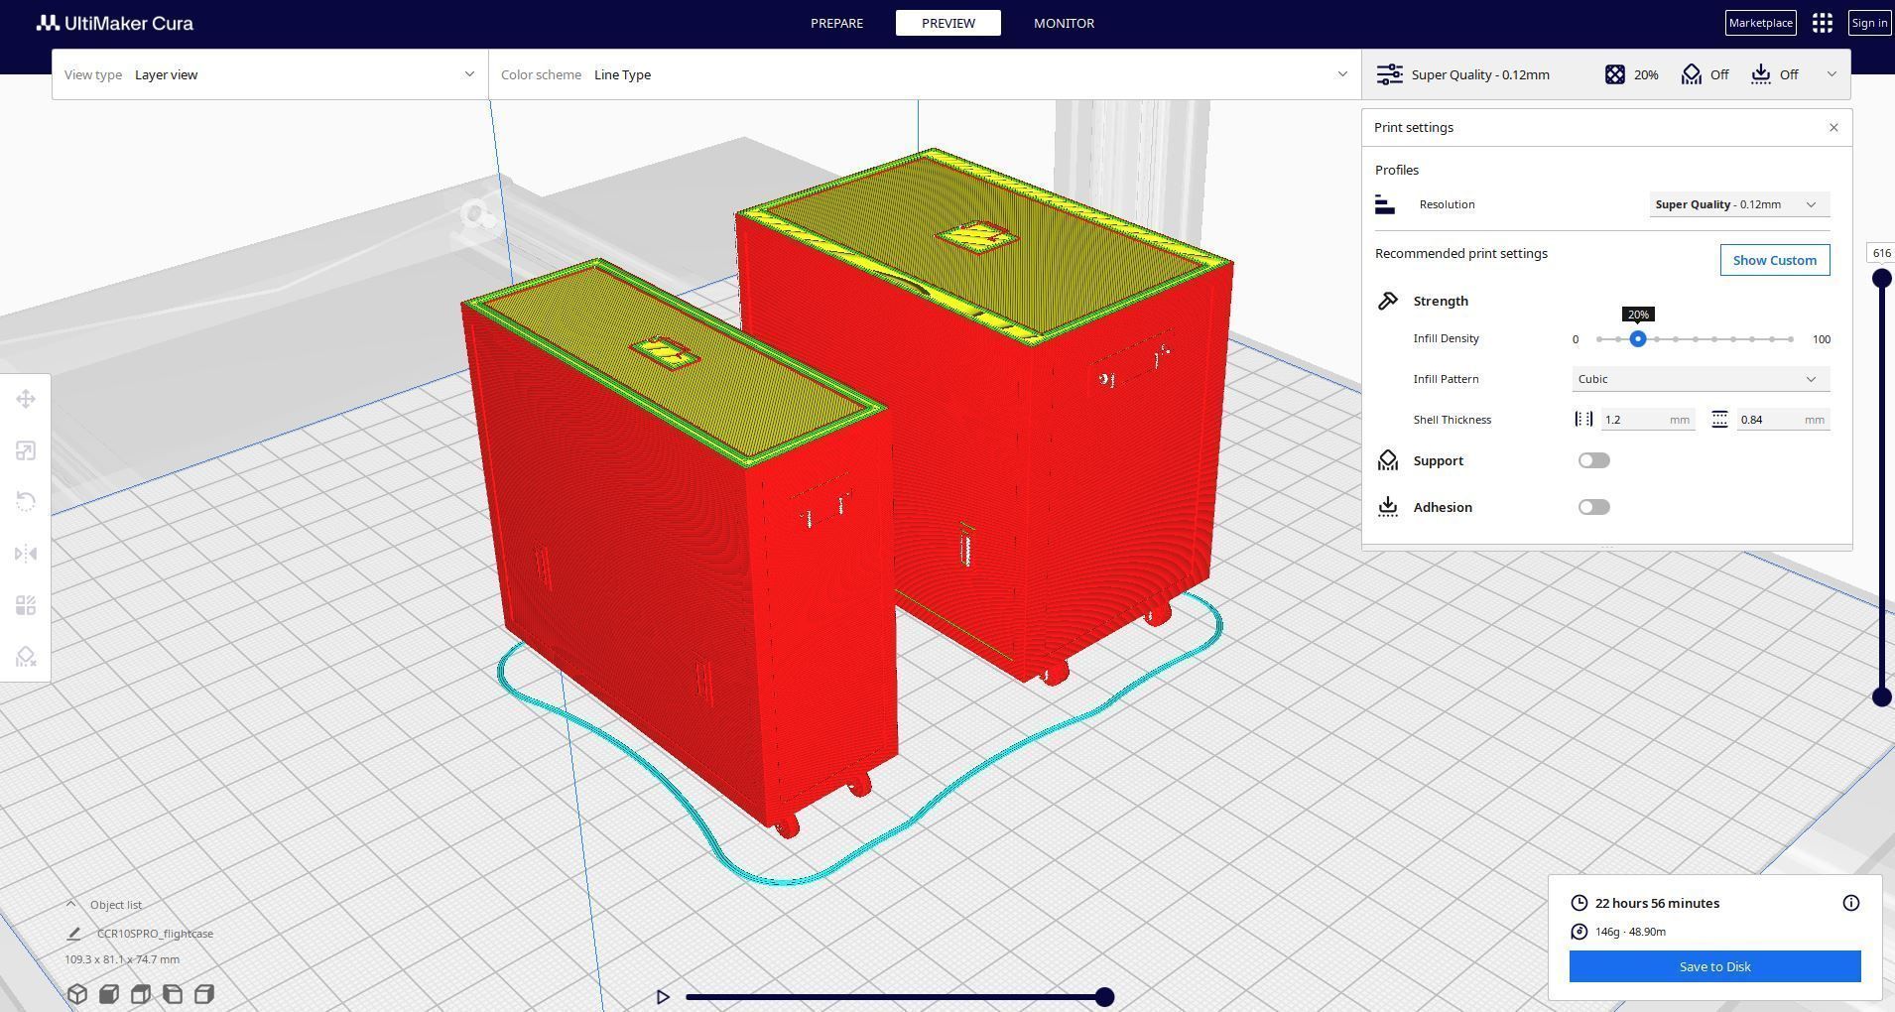This screenshot has width=1895, height=1012.
Task: Click the top/bottom thickness 0.84 field
Action: (1783, 420)
